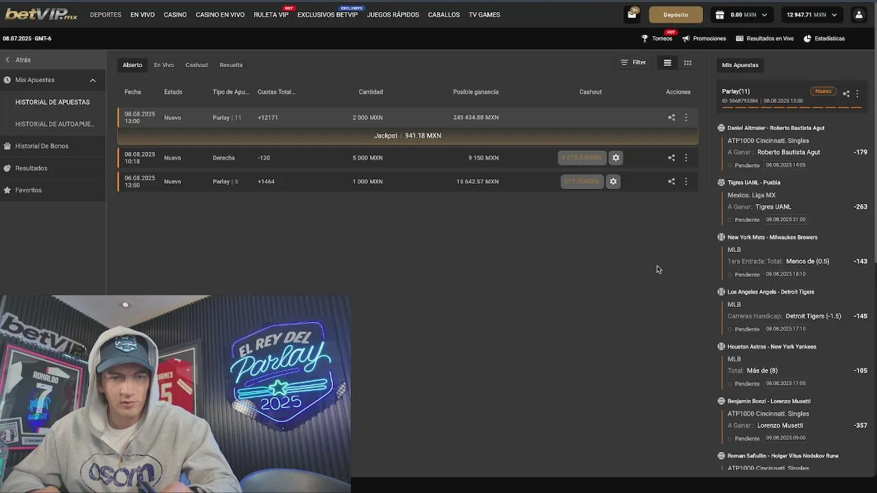
Task: Click the Torneos trophy icon
Action: pos(645,38)
